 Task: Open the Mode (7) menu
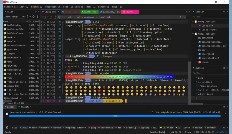click(x=91, y=7)
